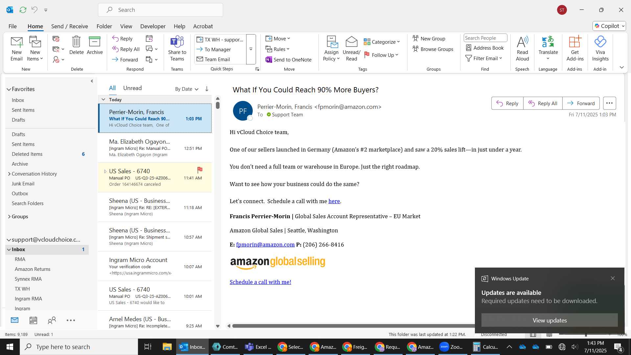Click the Meeting reply icon
Image resolution: width=631 pixels, height=355 pixels.
pyautogui.click(x=149, y=39)
